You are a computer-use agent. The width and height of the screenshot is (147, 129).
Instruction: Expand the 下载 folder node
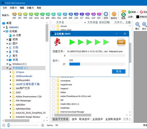pos(7,52)
